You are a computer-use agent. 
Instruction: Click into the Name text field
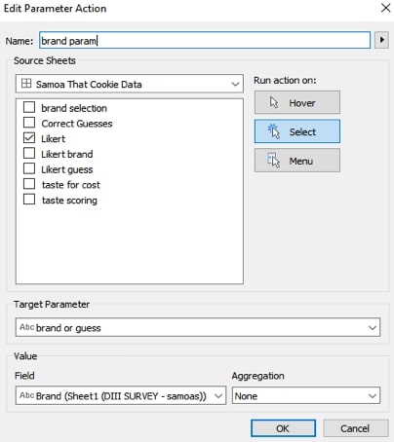205,40
